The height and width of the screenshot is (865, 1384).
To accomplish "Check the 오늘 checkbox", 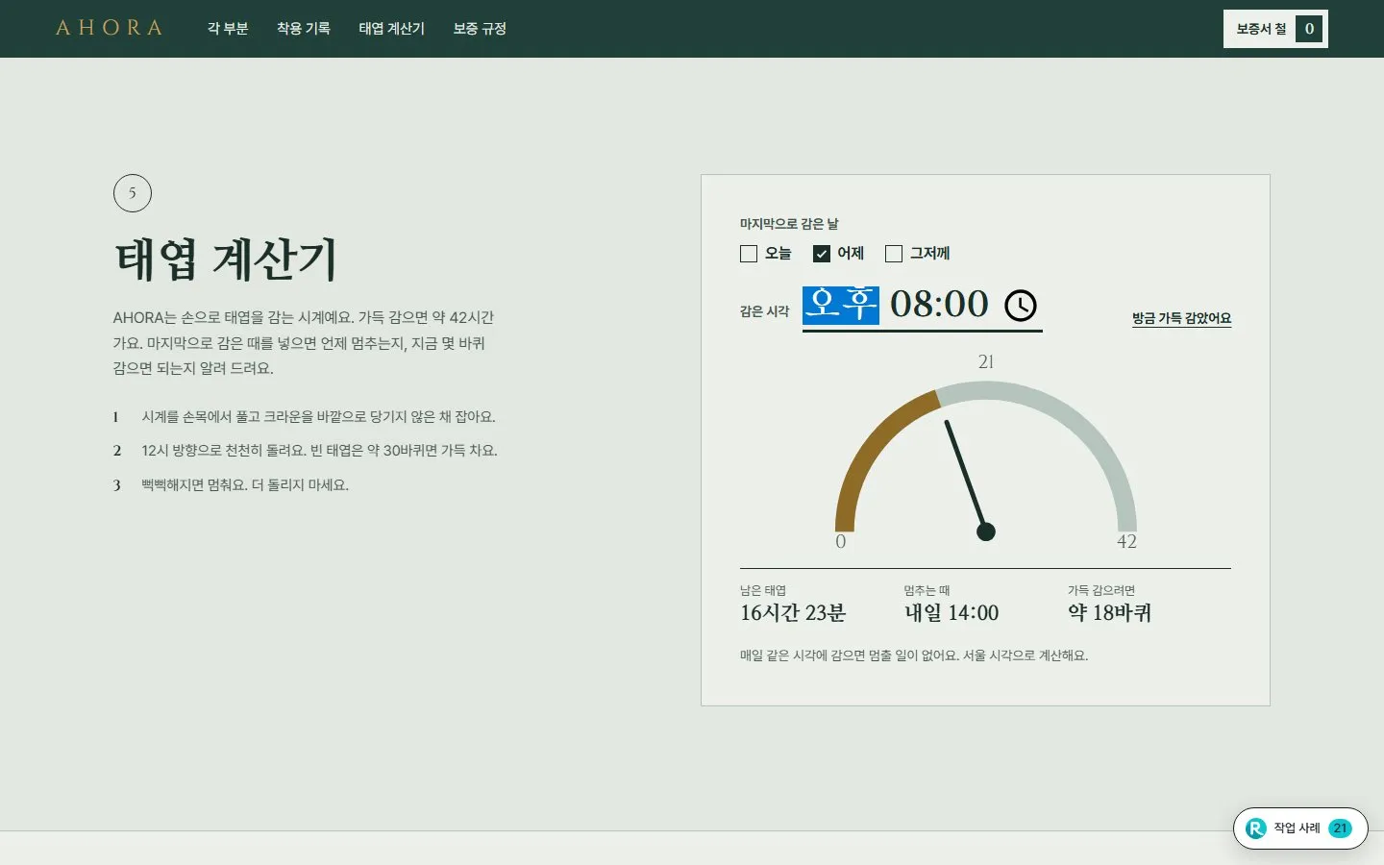I will [749, 254].
